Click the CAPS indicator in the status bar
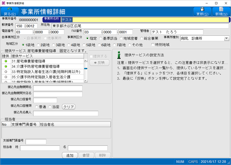231x165 pixels. (193, 161)
